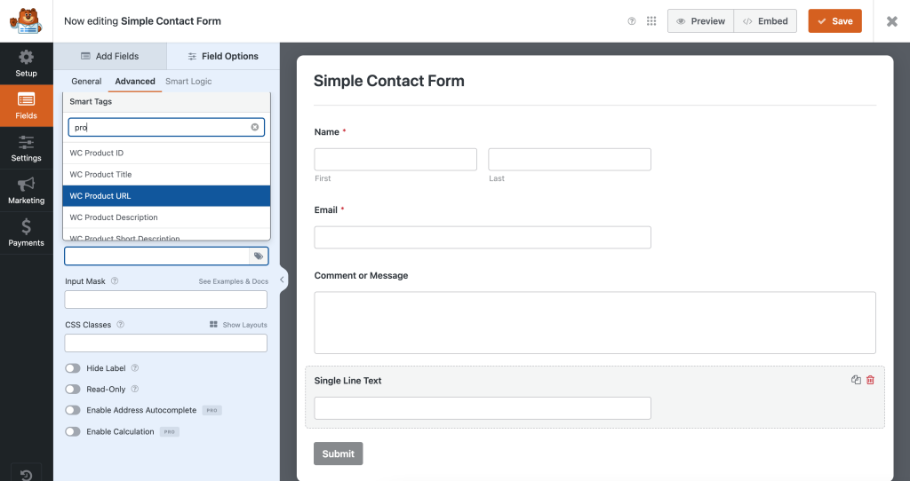Toggle the Hide Label switch
Image resolution: width=910 pixels, height=481 pixels.
72,368
